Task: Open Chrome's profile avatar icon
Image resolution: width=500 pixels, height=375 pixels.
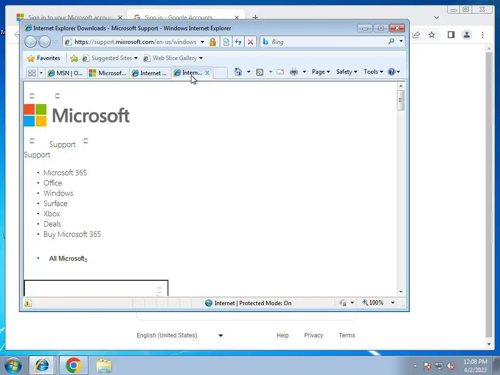Action: [467, 35]
